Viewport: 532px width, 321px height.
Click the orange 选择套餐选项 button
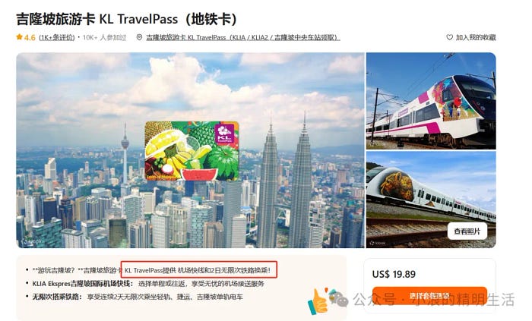coord(429,296)
